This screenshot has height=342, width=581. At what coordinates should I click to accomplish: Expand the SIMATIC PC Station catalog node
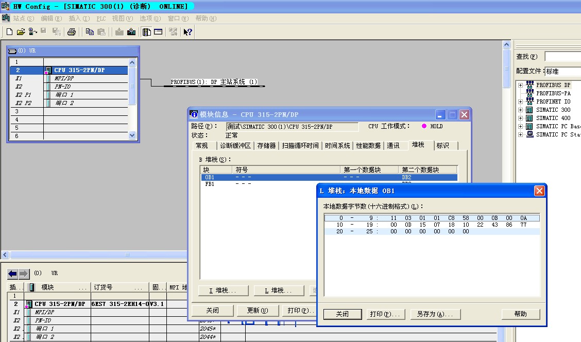tap(520, 134)
